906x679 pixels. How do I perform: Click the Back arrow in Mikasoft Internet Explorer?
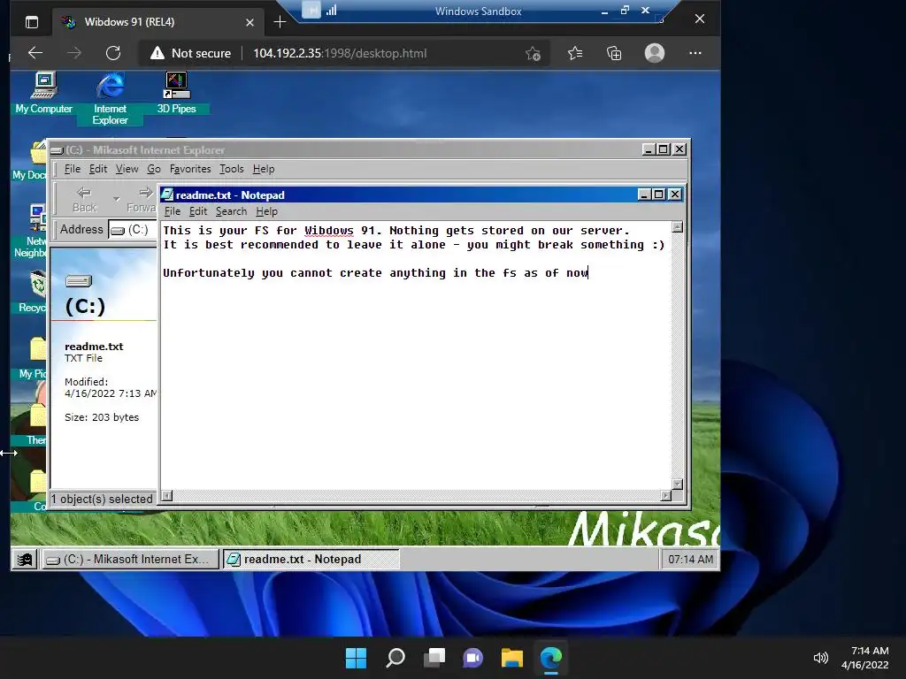(84, 199)
